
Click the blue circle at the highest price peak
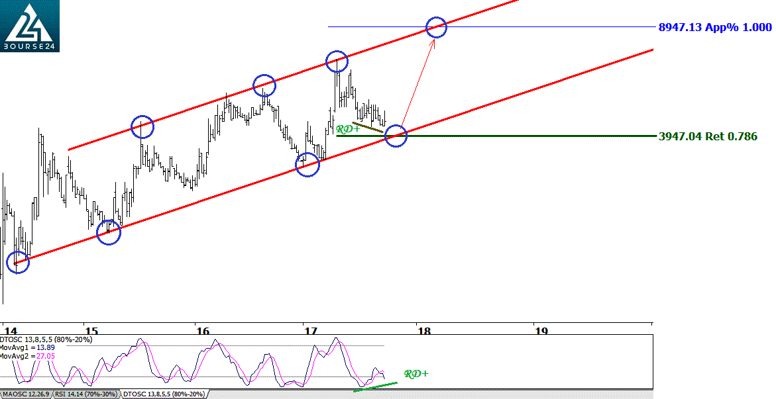click(337, 61)
